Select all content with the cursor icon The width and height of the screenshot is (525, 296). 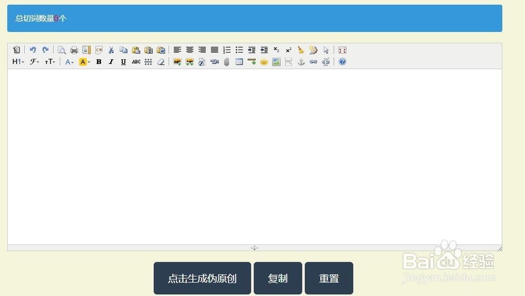(x=326, y=50)
